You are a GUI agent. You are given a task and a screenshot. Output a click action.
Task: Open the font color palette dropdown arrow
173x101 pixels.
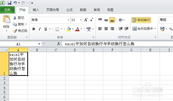[82, 29]
